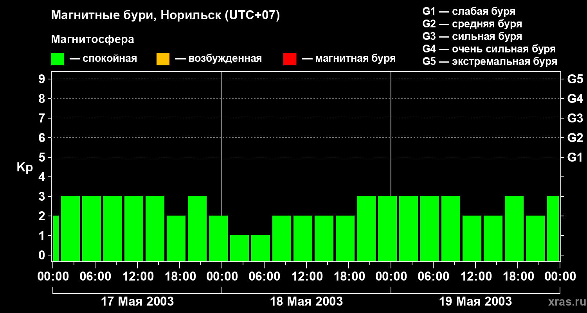Click the Kp 2 bar ending at midnight 17 May
The height and width of the screenshot is (313, 587).
point(218,238)
